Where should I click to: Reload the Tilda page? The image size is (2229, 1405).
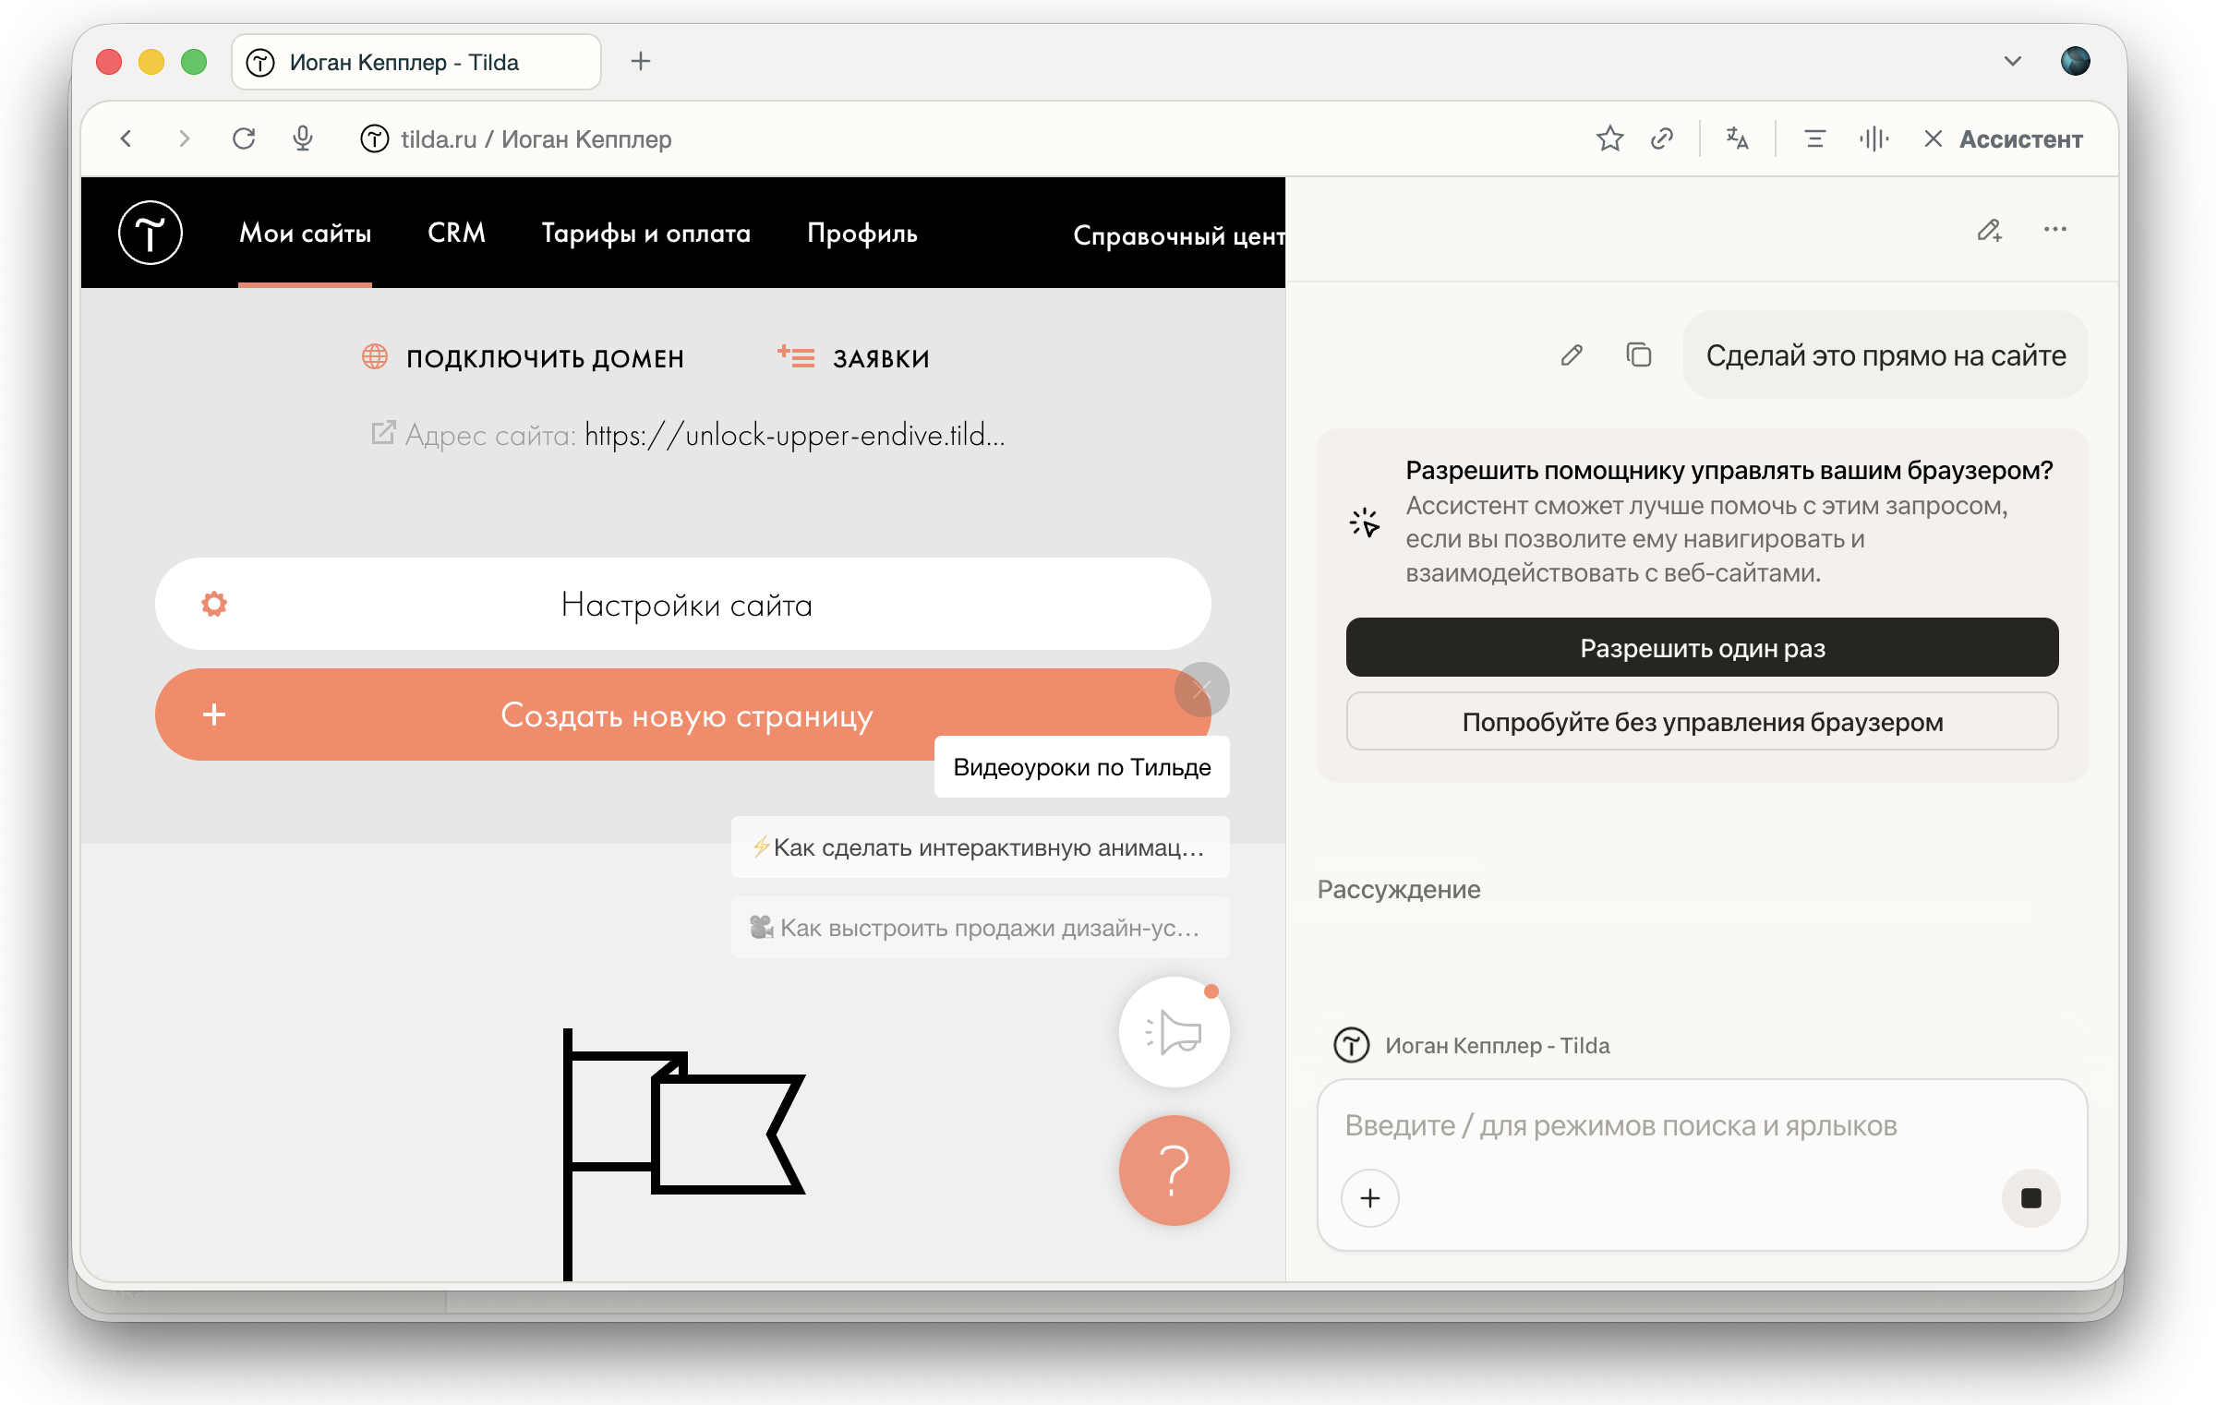pyautogui.click(x=244, y=138)
